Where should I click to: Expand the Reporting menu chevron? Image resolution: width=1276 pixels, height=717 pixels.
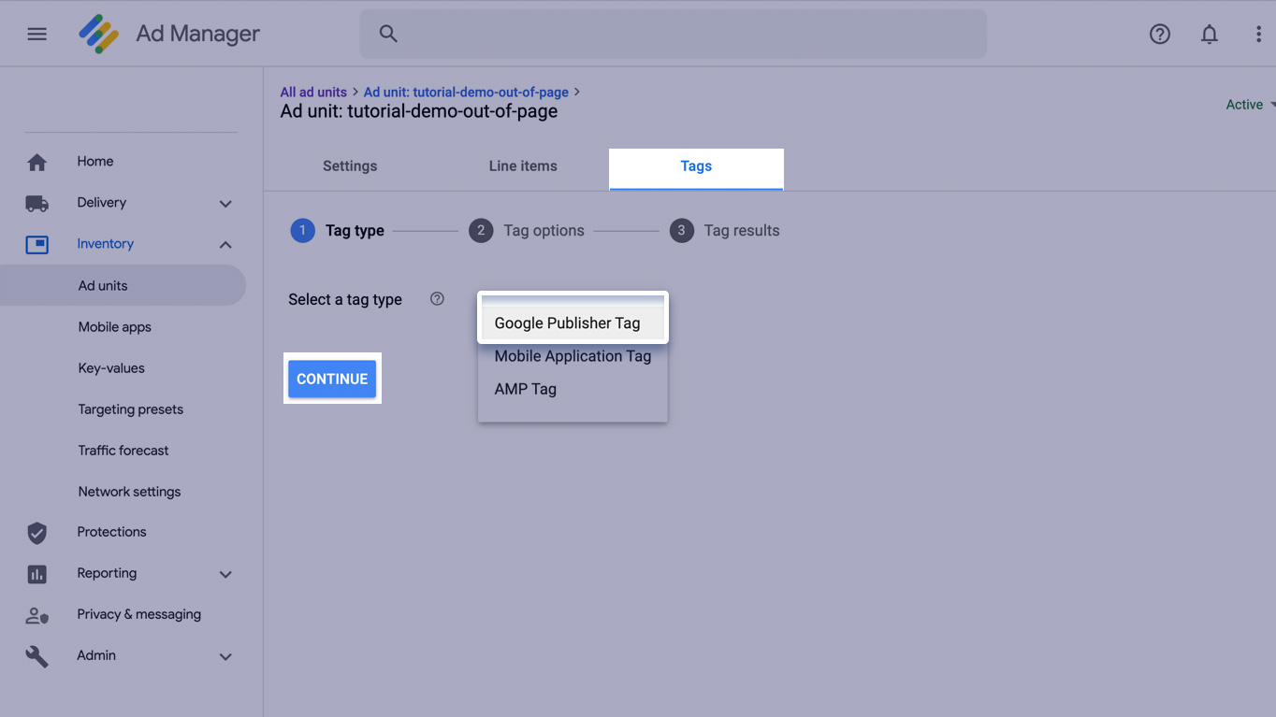[225, 574]
